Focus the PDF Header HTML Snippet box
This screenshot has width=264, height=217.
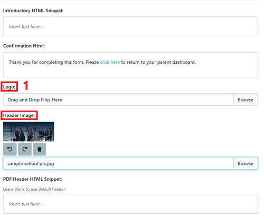(130, 204)
